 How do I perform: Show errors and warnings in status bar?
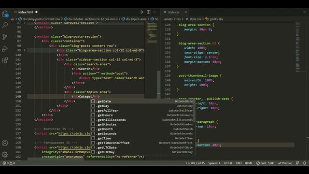click(x=9, y=163)
